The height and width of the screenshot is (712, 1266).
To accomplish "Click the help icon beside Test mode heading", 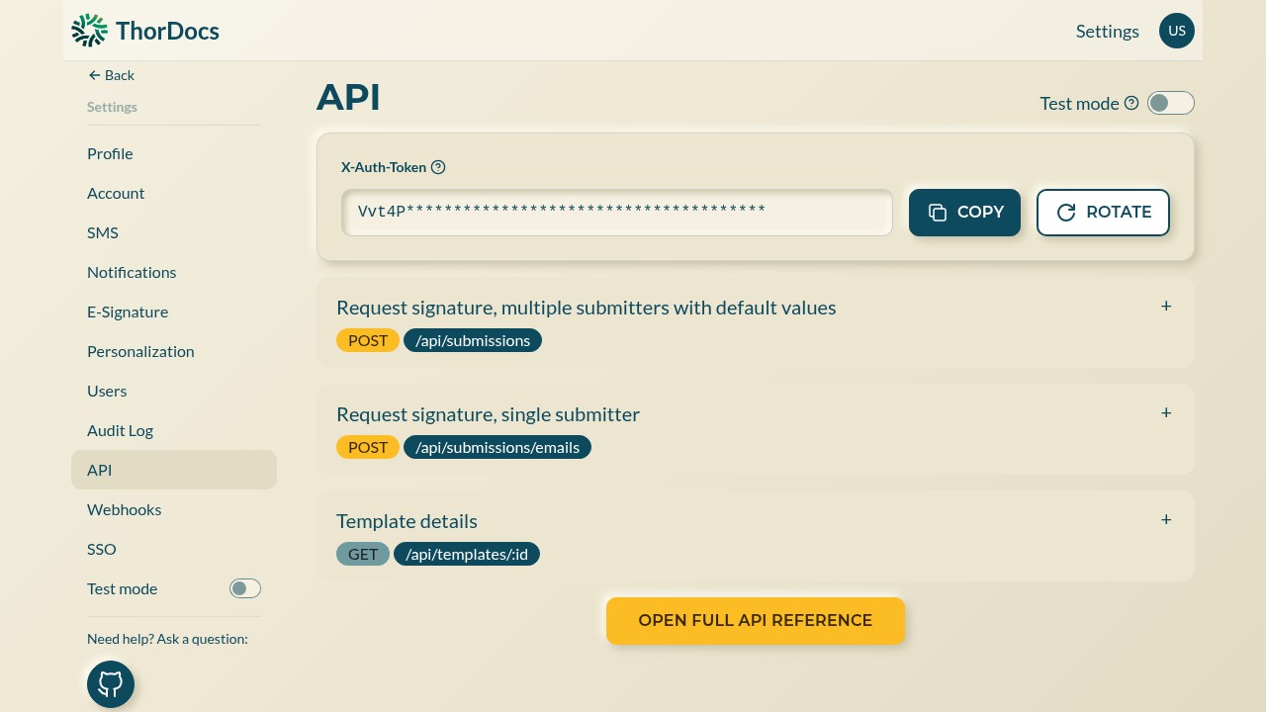I will coord(1131,103).
